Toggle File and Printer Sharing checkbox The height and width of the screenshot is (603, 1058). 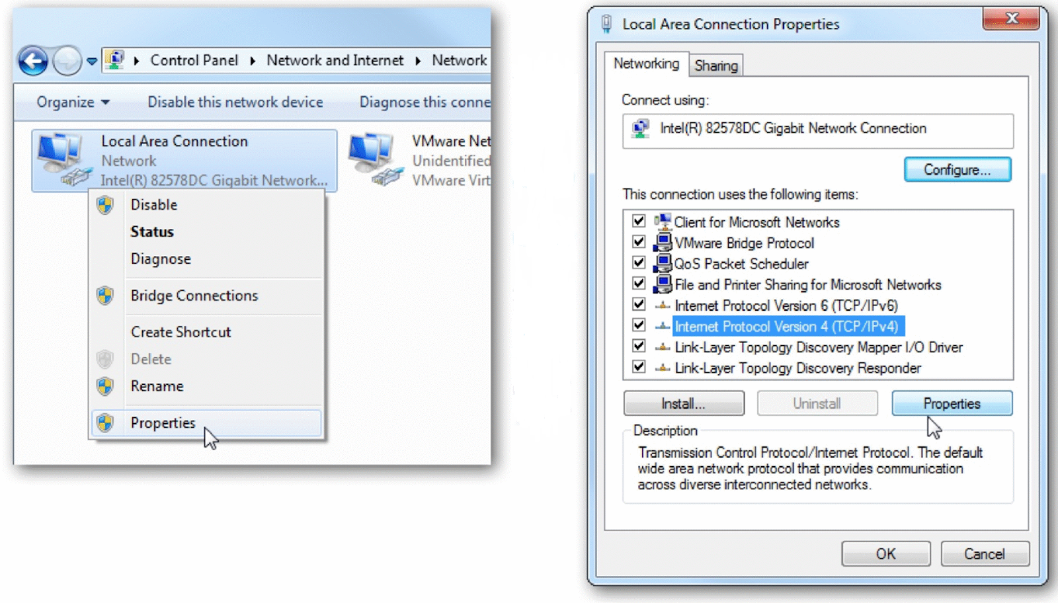tap(639, 284)
